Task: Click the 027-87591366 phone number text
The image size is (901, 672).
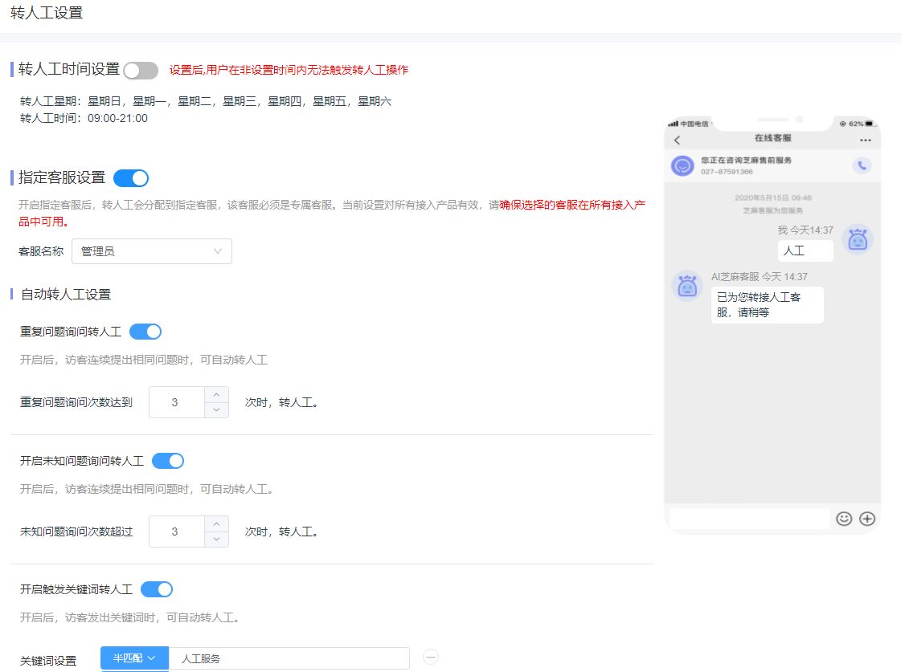Action: pos(727,172)
